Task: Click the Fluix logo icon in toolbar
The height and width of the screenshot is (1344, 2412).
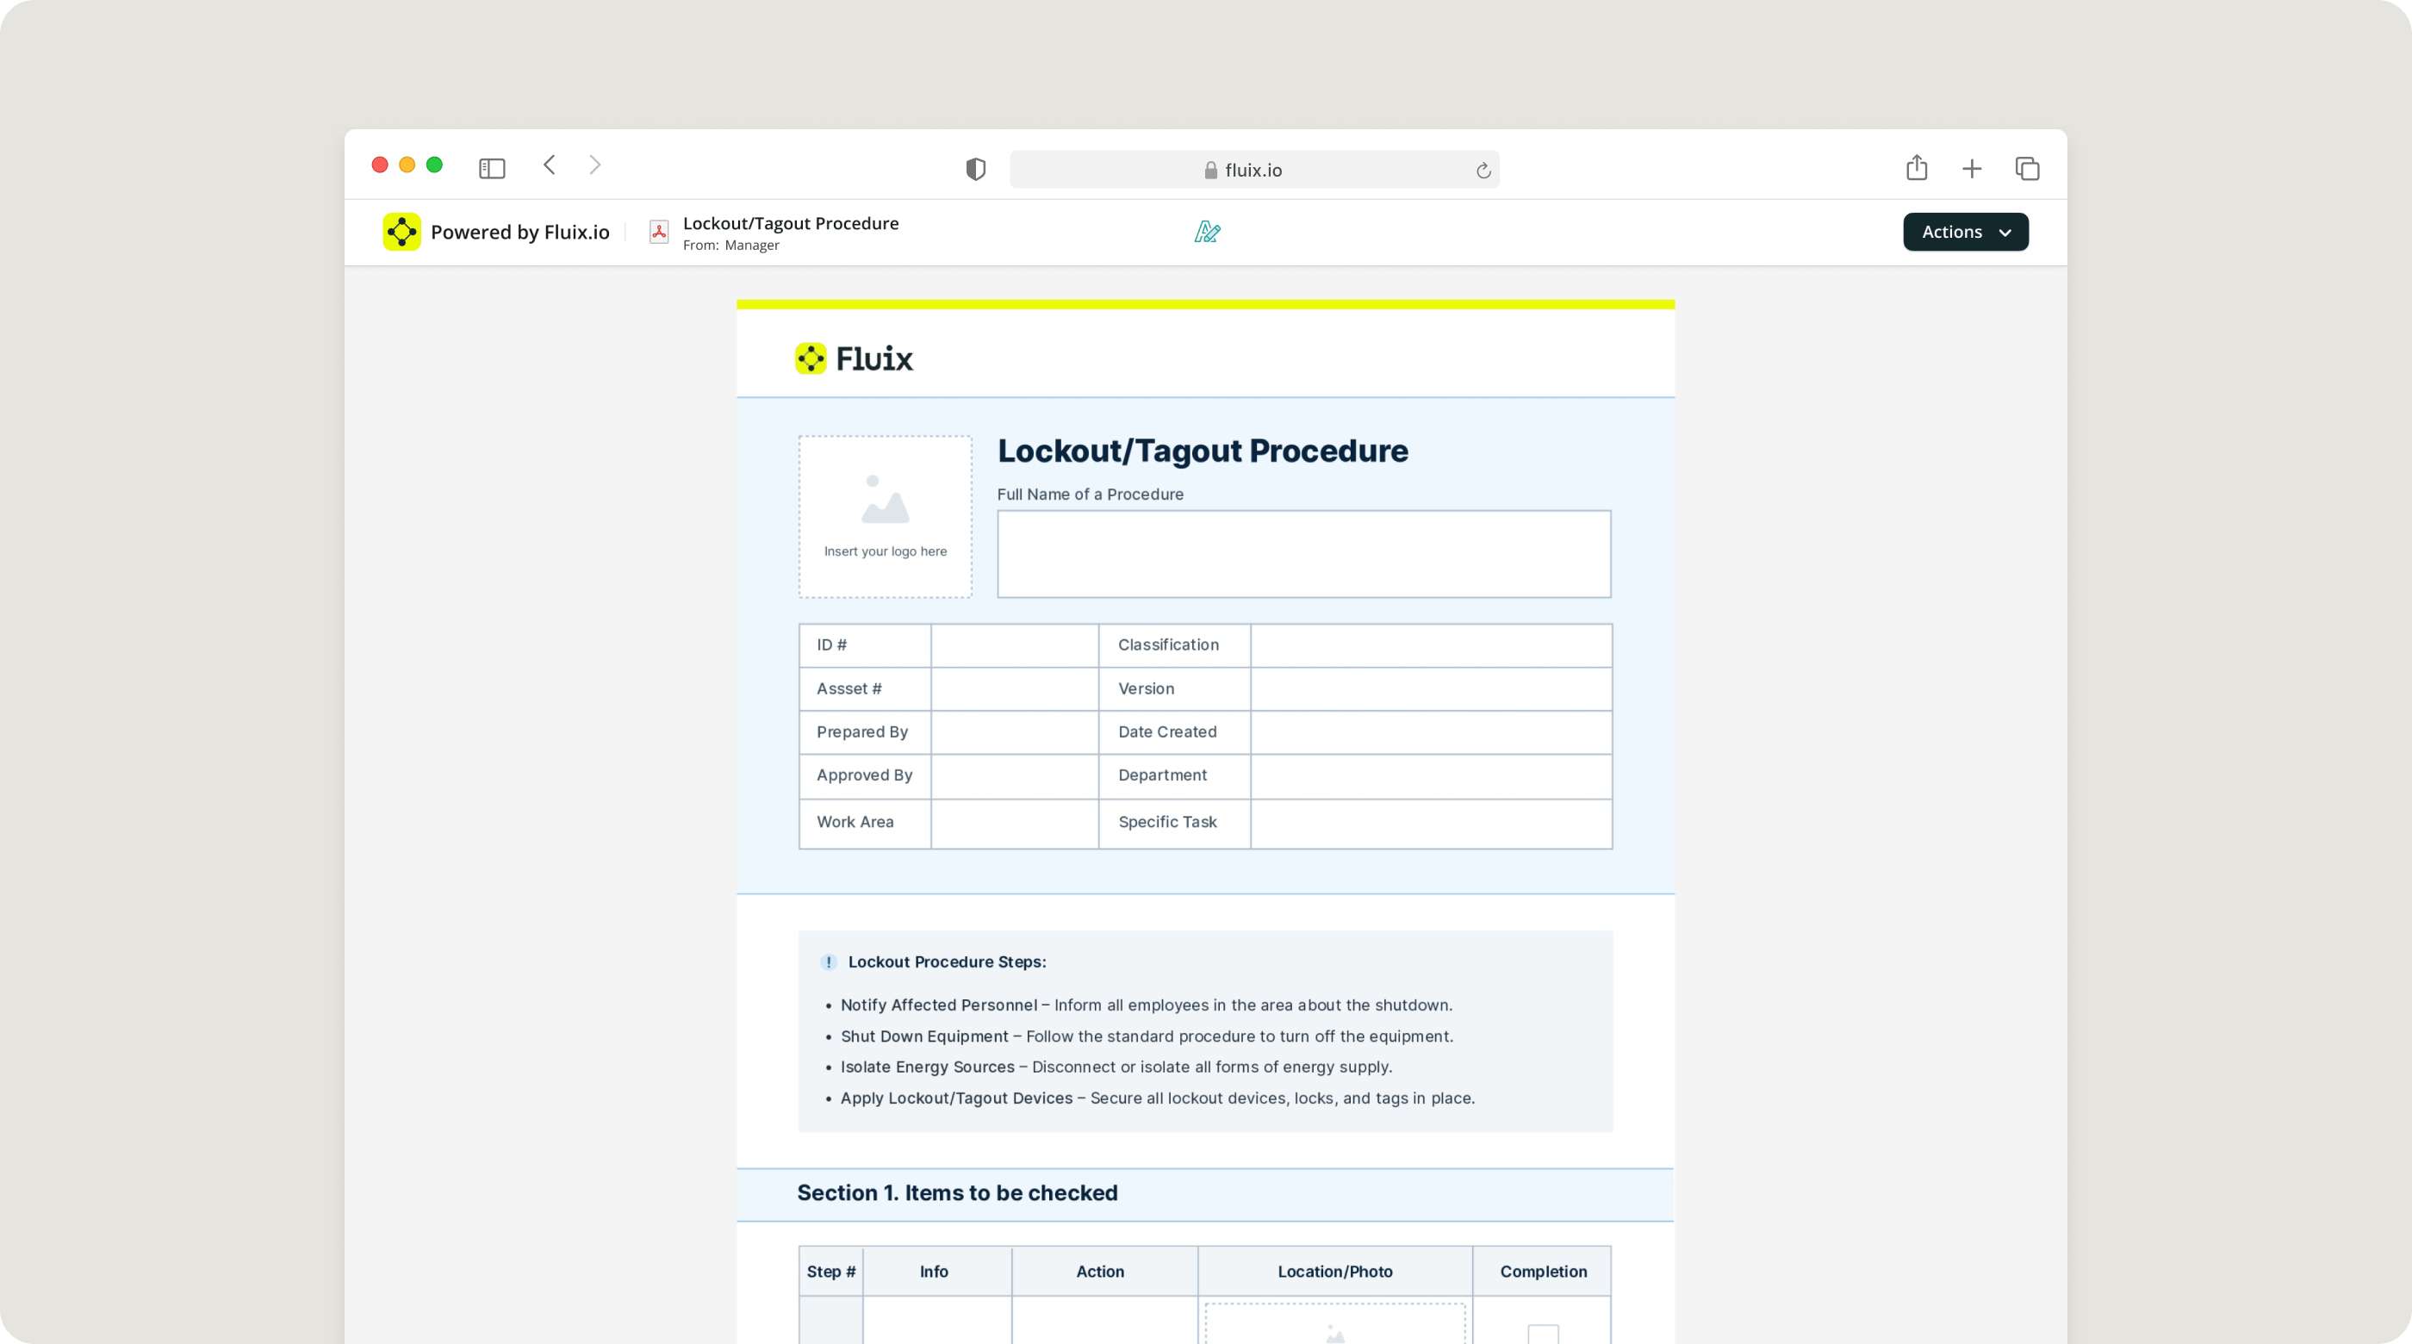Action: 401,232
